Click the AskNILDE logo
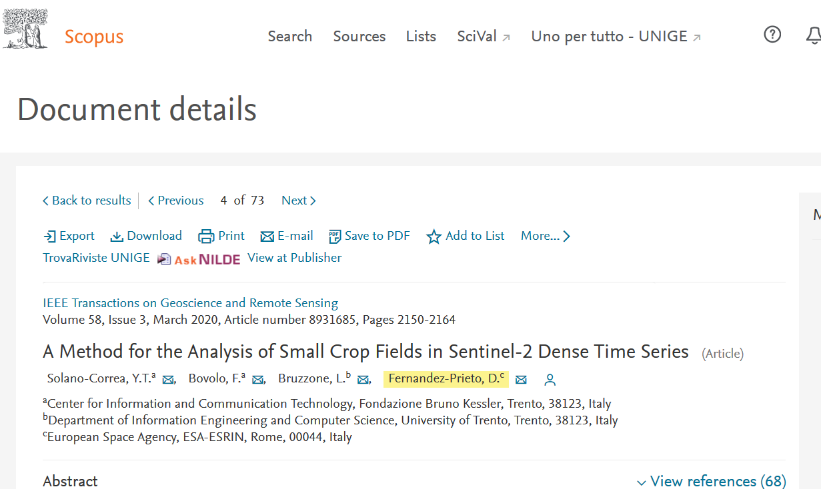Screen dimensions: 821x489 point(199,259)
